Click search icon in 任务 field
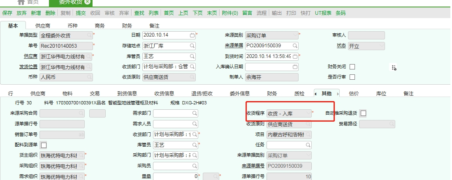452x180 pixels. [307, 145]
